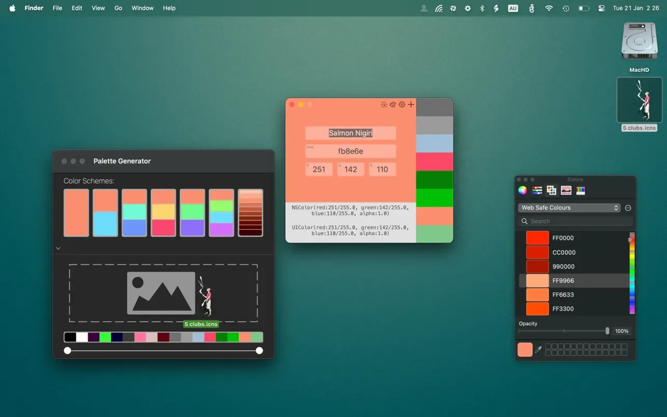The height and width of the screenshot is (417, 667).
Task: Click the eyedropper tool in Colors panel
Action: coord(538,350)
